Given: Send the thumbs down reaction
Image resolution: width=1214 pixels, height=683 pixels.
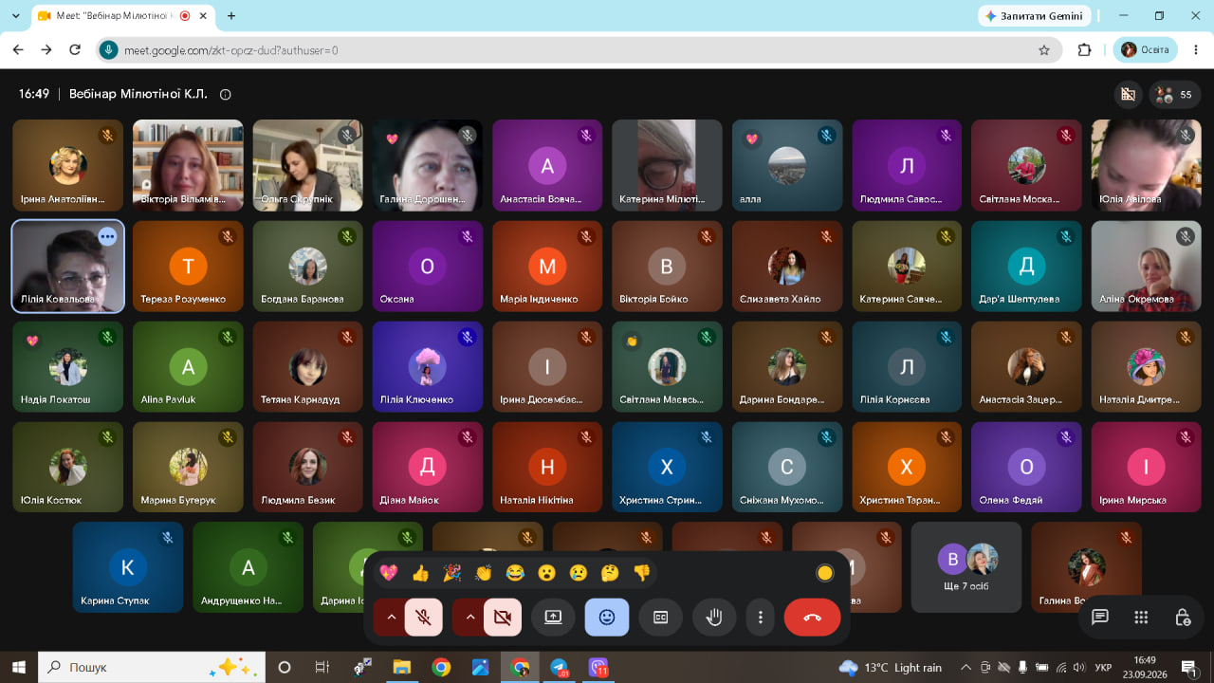Looking at the screenshot, I should [x=642, y=573].
